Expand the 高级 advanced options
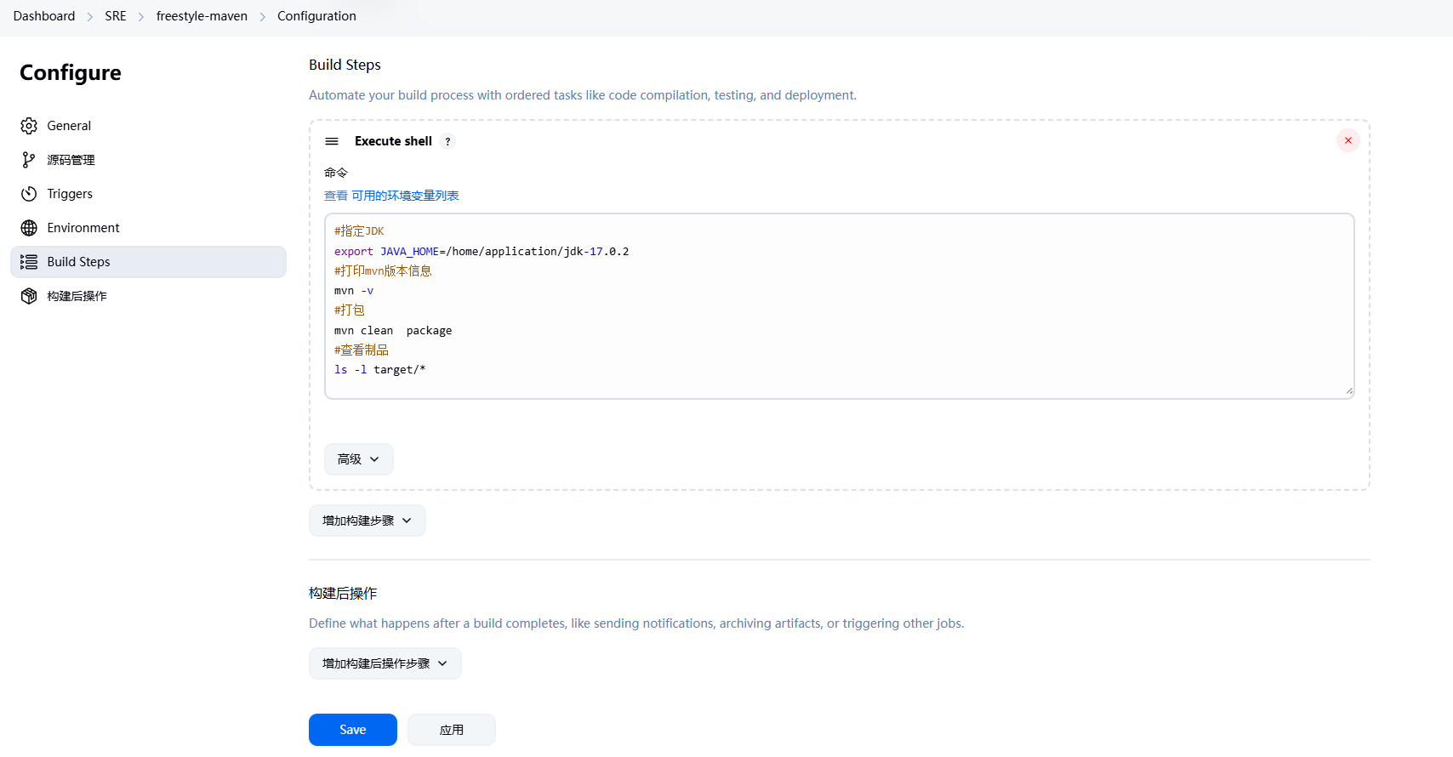Screen dimensions: 1453x757 pyautogui.click(x=358, y=459)
